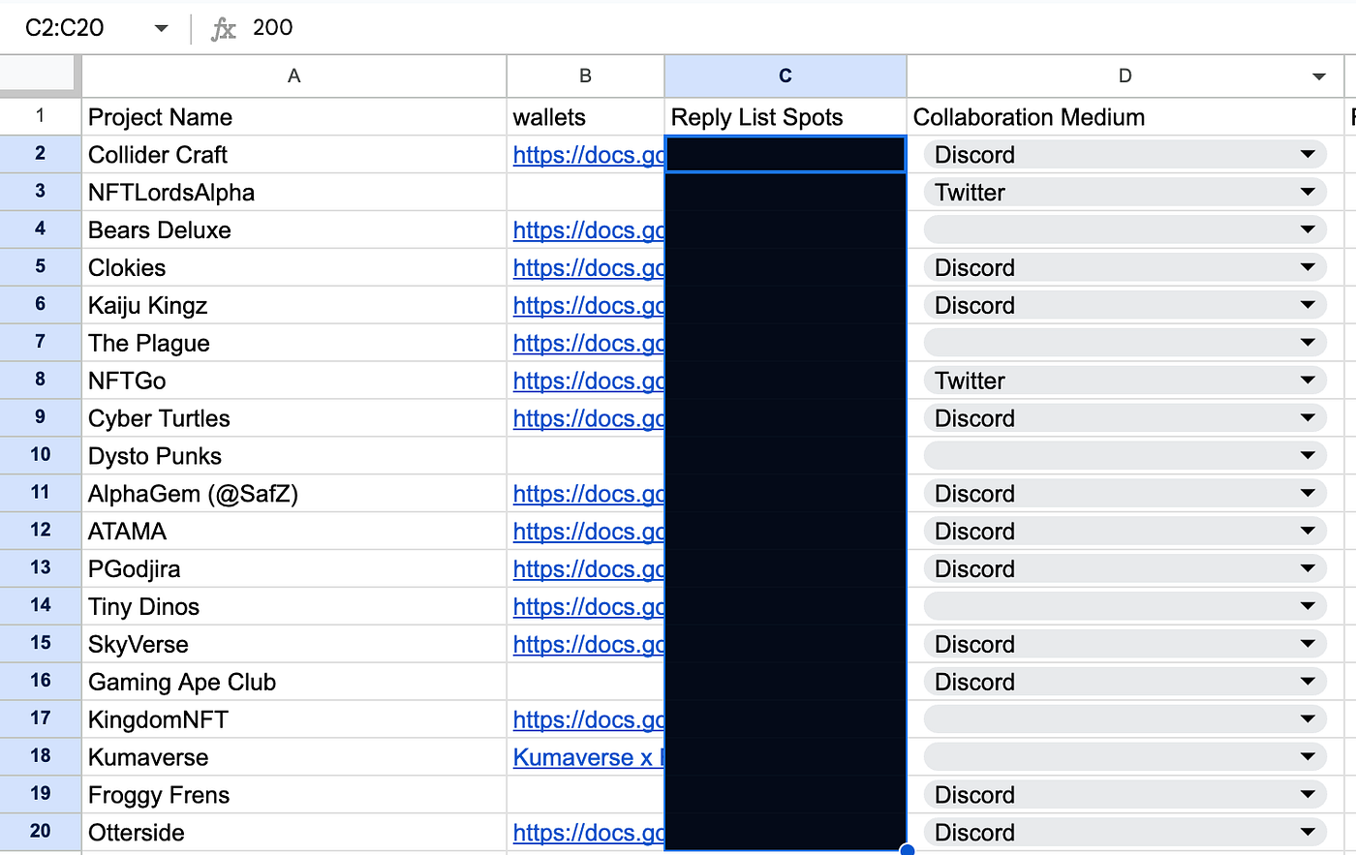
Task: Open empty Collaboration Medium dropdown for Tiny Dinos
Action: [1308, 606]
